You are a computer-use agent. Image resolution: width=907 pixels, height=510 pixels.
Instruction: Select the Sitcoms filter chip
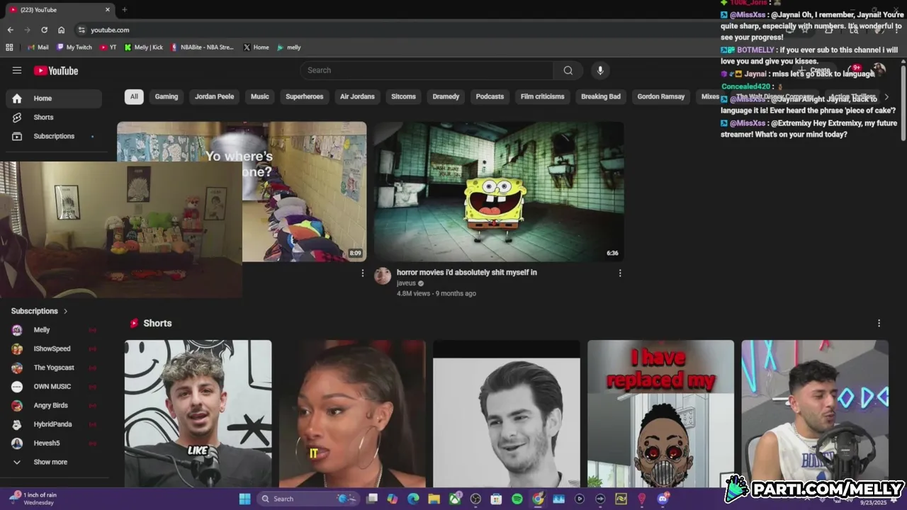[404, 96]
